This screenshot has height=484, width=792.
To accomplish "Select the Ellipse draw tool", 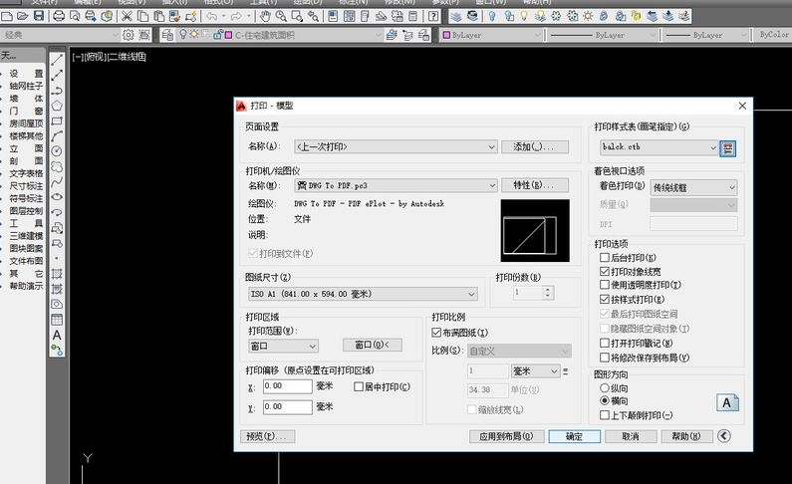I will click(57, 197).
